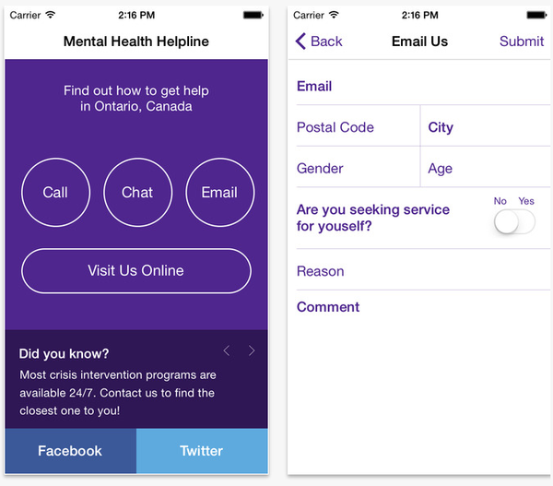This screenshot has height=486, width=553.
Task: Click the right phone's Wi-Fi icon
Action: (x=334, y=15)
